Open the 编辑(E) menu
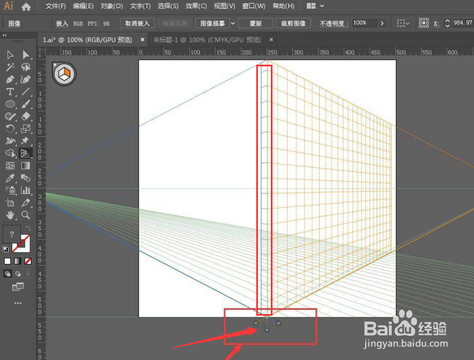This screenshot has height=360, width=474. click(x=83, y=6)
